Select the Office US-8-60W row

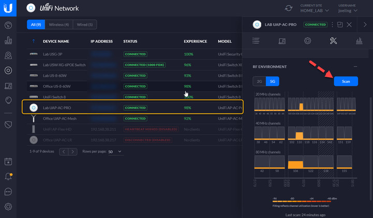(135, 86)
